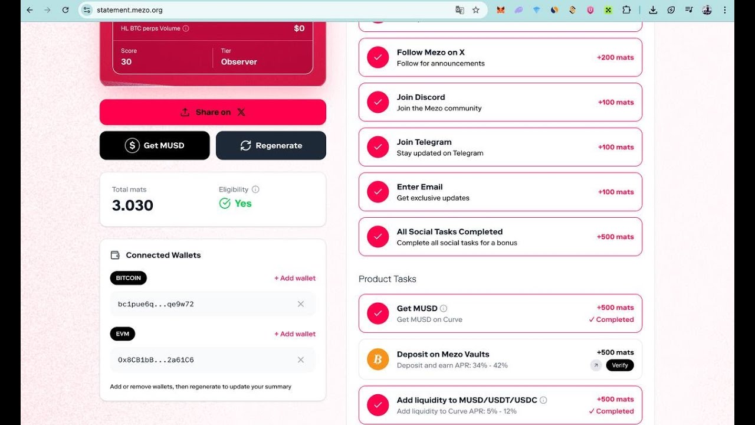Click the Enter Email checkmark

click(x=378, y=192)
